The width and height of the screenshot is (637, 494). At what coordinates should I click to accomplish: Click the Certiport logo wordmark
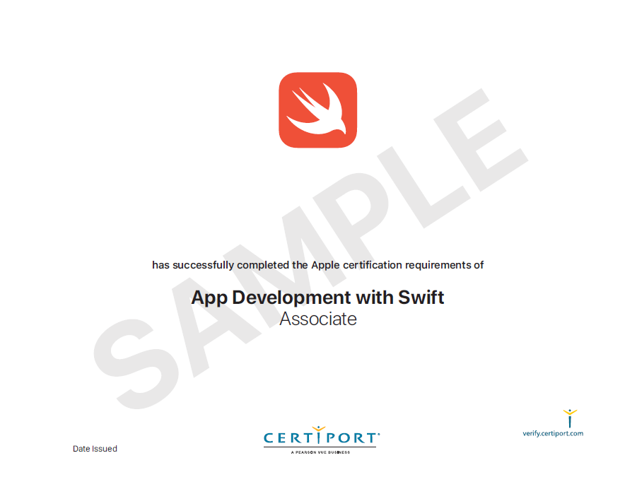pos(321,438)
